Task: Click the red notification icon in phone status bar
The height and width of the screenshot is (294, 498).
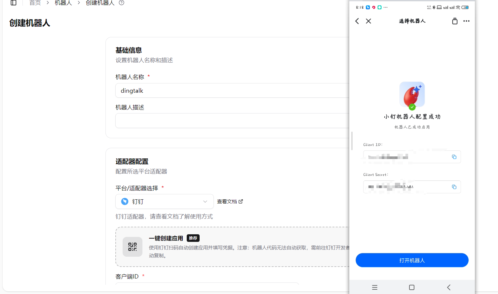Action: click(374, 7)
